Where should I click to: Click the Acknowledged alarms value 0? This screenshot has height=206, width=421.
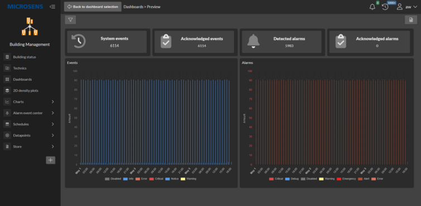pos(377,46)
